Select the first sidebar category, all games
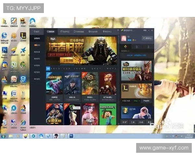 coord(37,38)
